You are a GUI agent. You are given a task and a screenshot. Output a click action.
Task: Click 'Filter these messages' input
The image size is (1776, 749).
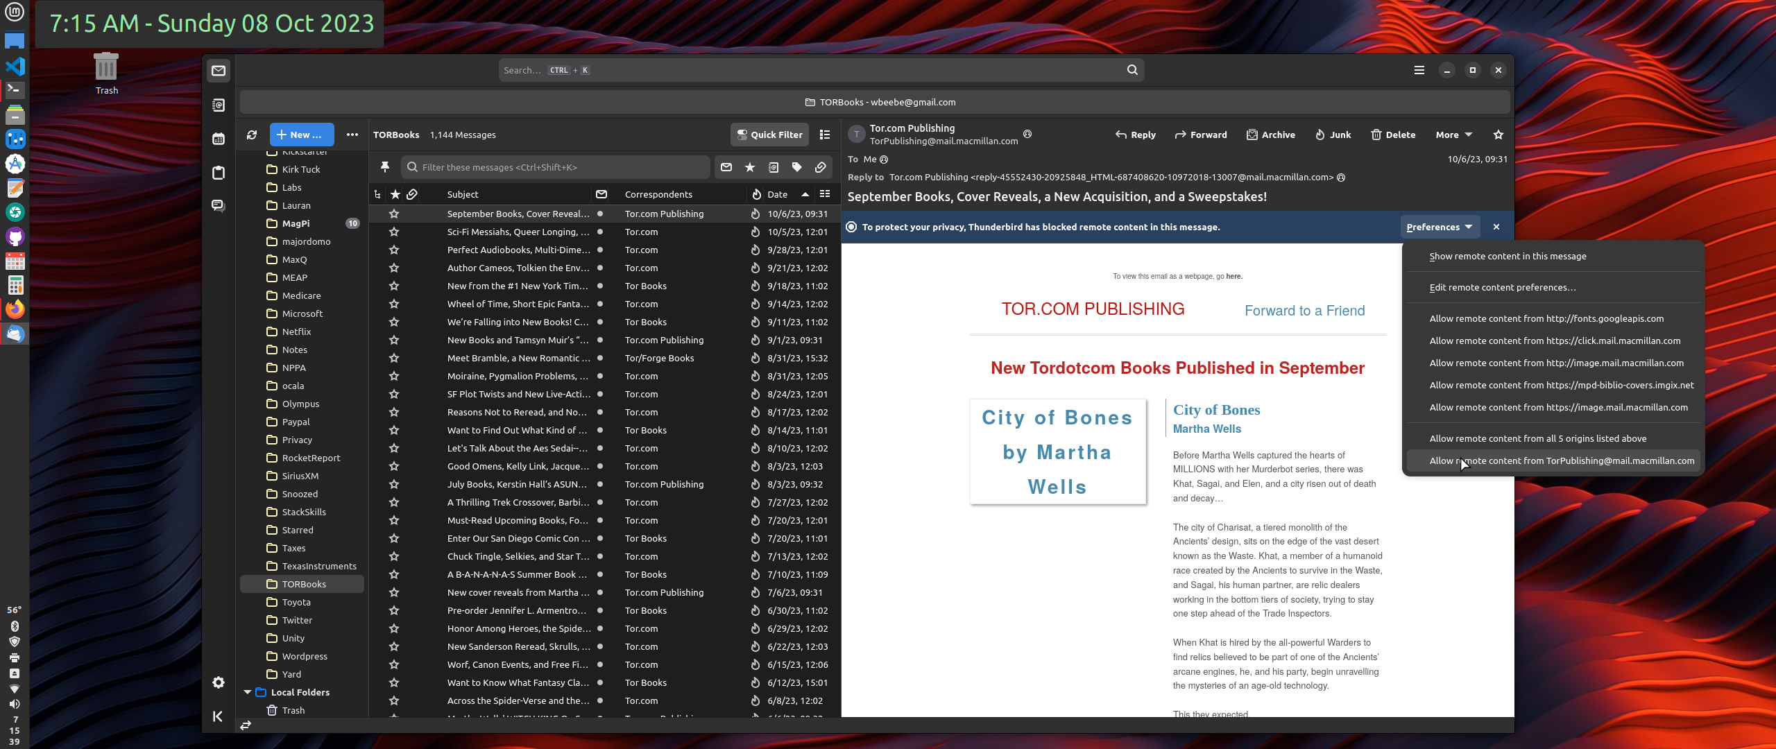(556, 167)
